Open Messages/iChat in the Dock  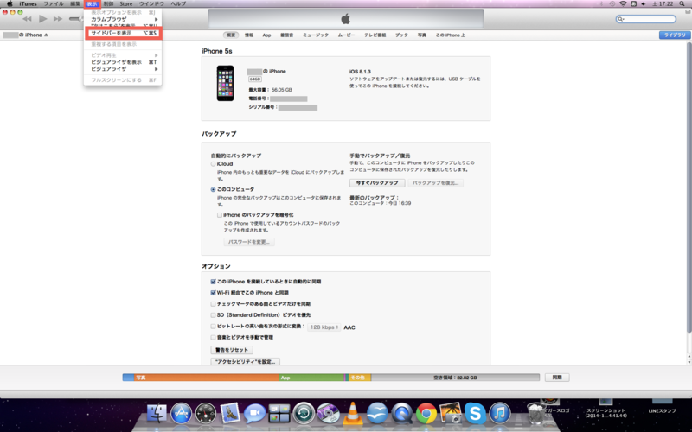pyautogui.click(x=254, y=414)
